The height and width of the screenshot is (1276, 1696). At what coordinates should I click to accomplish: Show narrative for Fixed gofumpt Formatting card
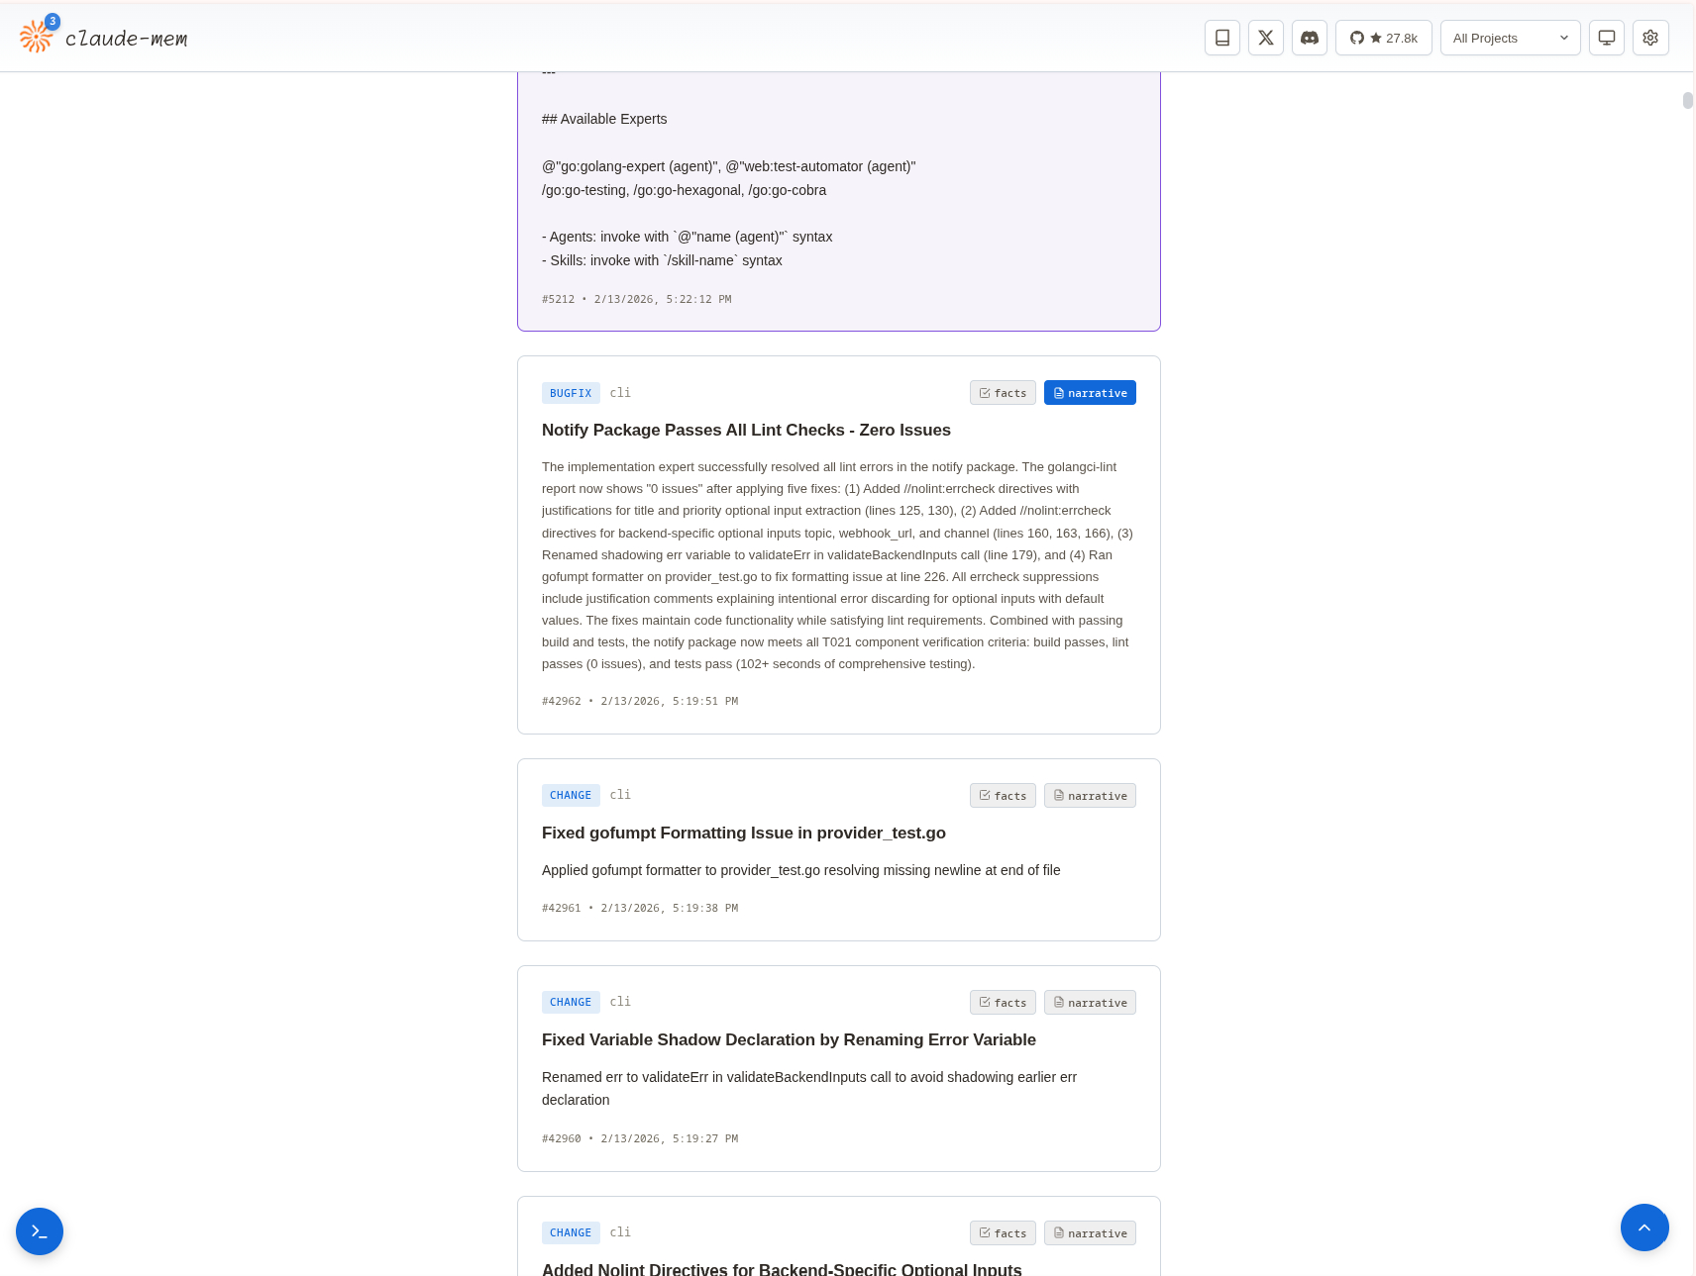point(1089,796)
